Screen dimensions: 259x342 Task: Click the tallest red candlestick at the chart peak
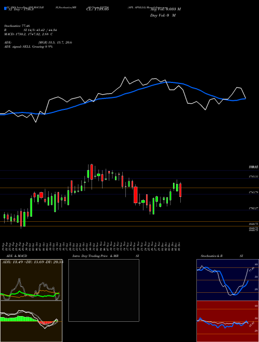click(92, 172)
